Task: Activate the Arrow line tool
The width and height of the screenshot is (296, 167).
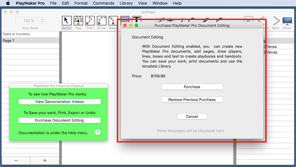Action: (x=102, y=21)
